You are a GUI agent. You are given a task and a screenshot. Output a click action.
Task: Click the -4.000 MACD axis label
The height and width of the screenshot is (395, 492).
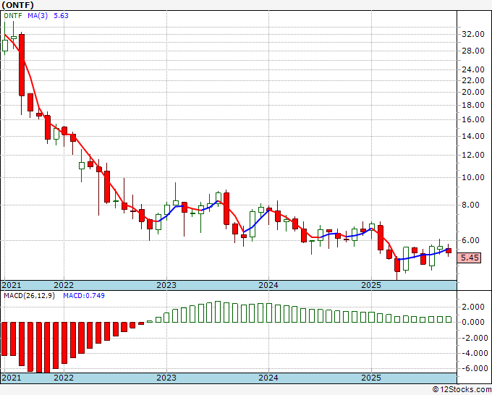tap(474, 353)
